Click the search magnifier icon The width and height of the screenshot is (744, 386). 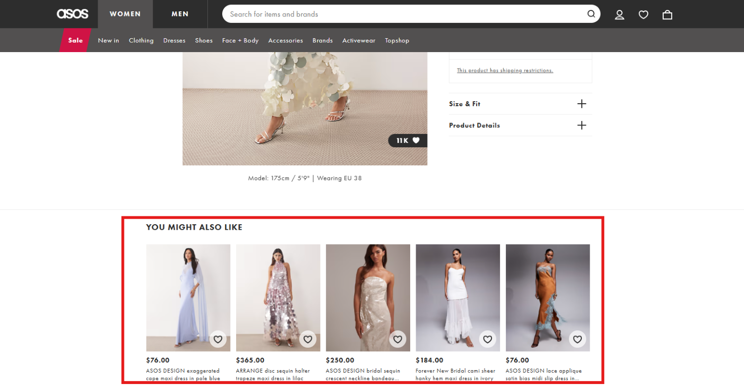tap(591, 14)
